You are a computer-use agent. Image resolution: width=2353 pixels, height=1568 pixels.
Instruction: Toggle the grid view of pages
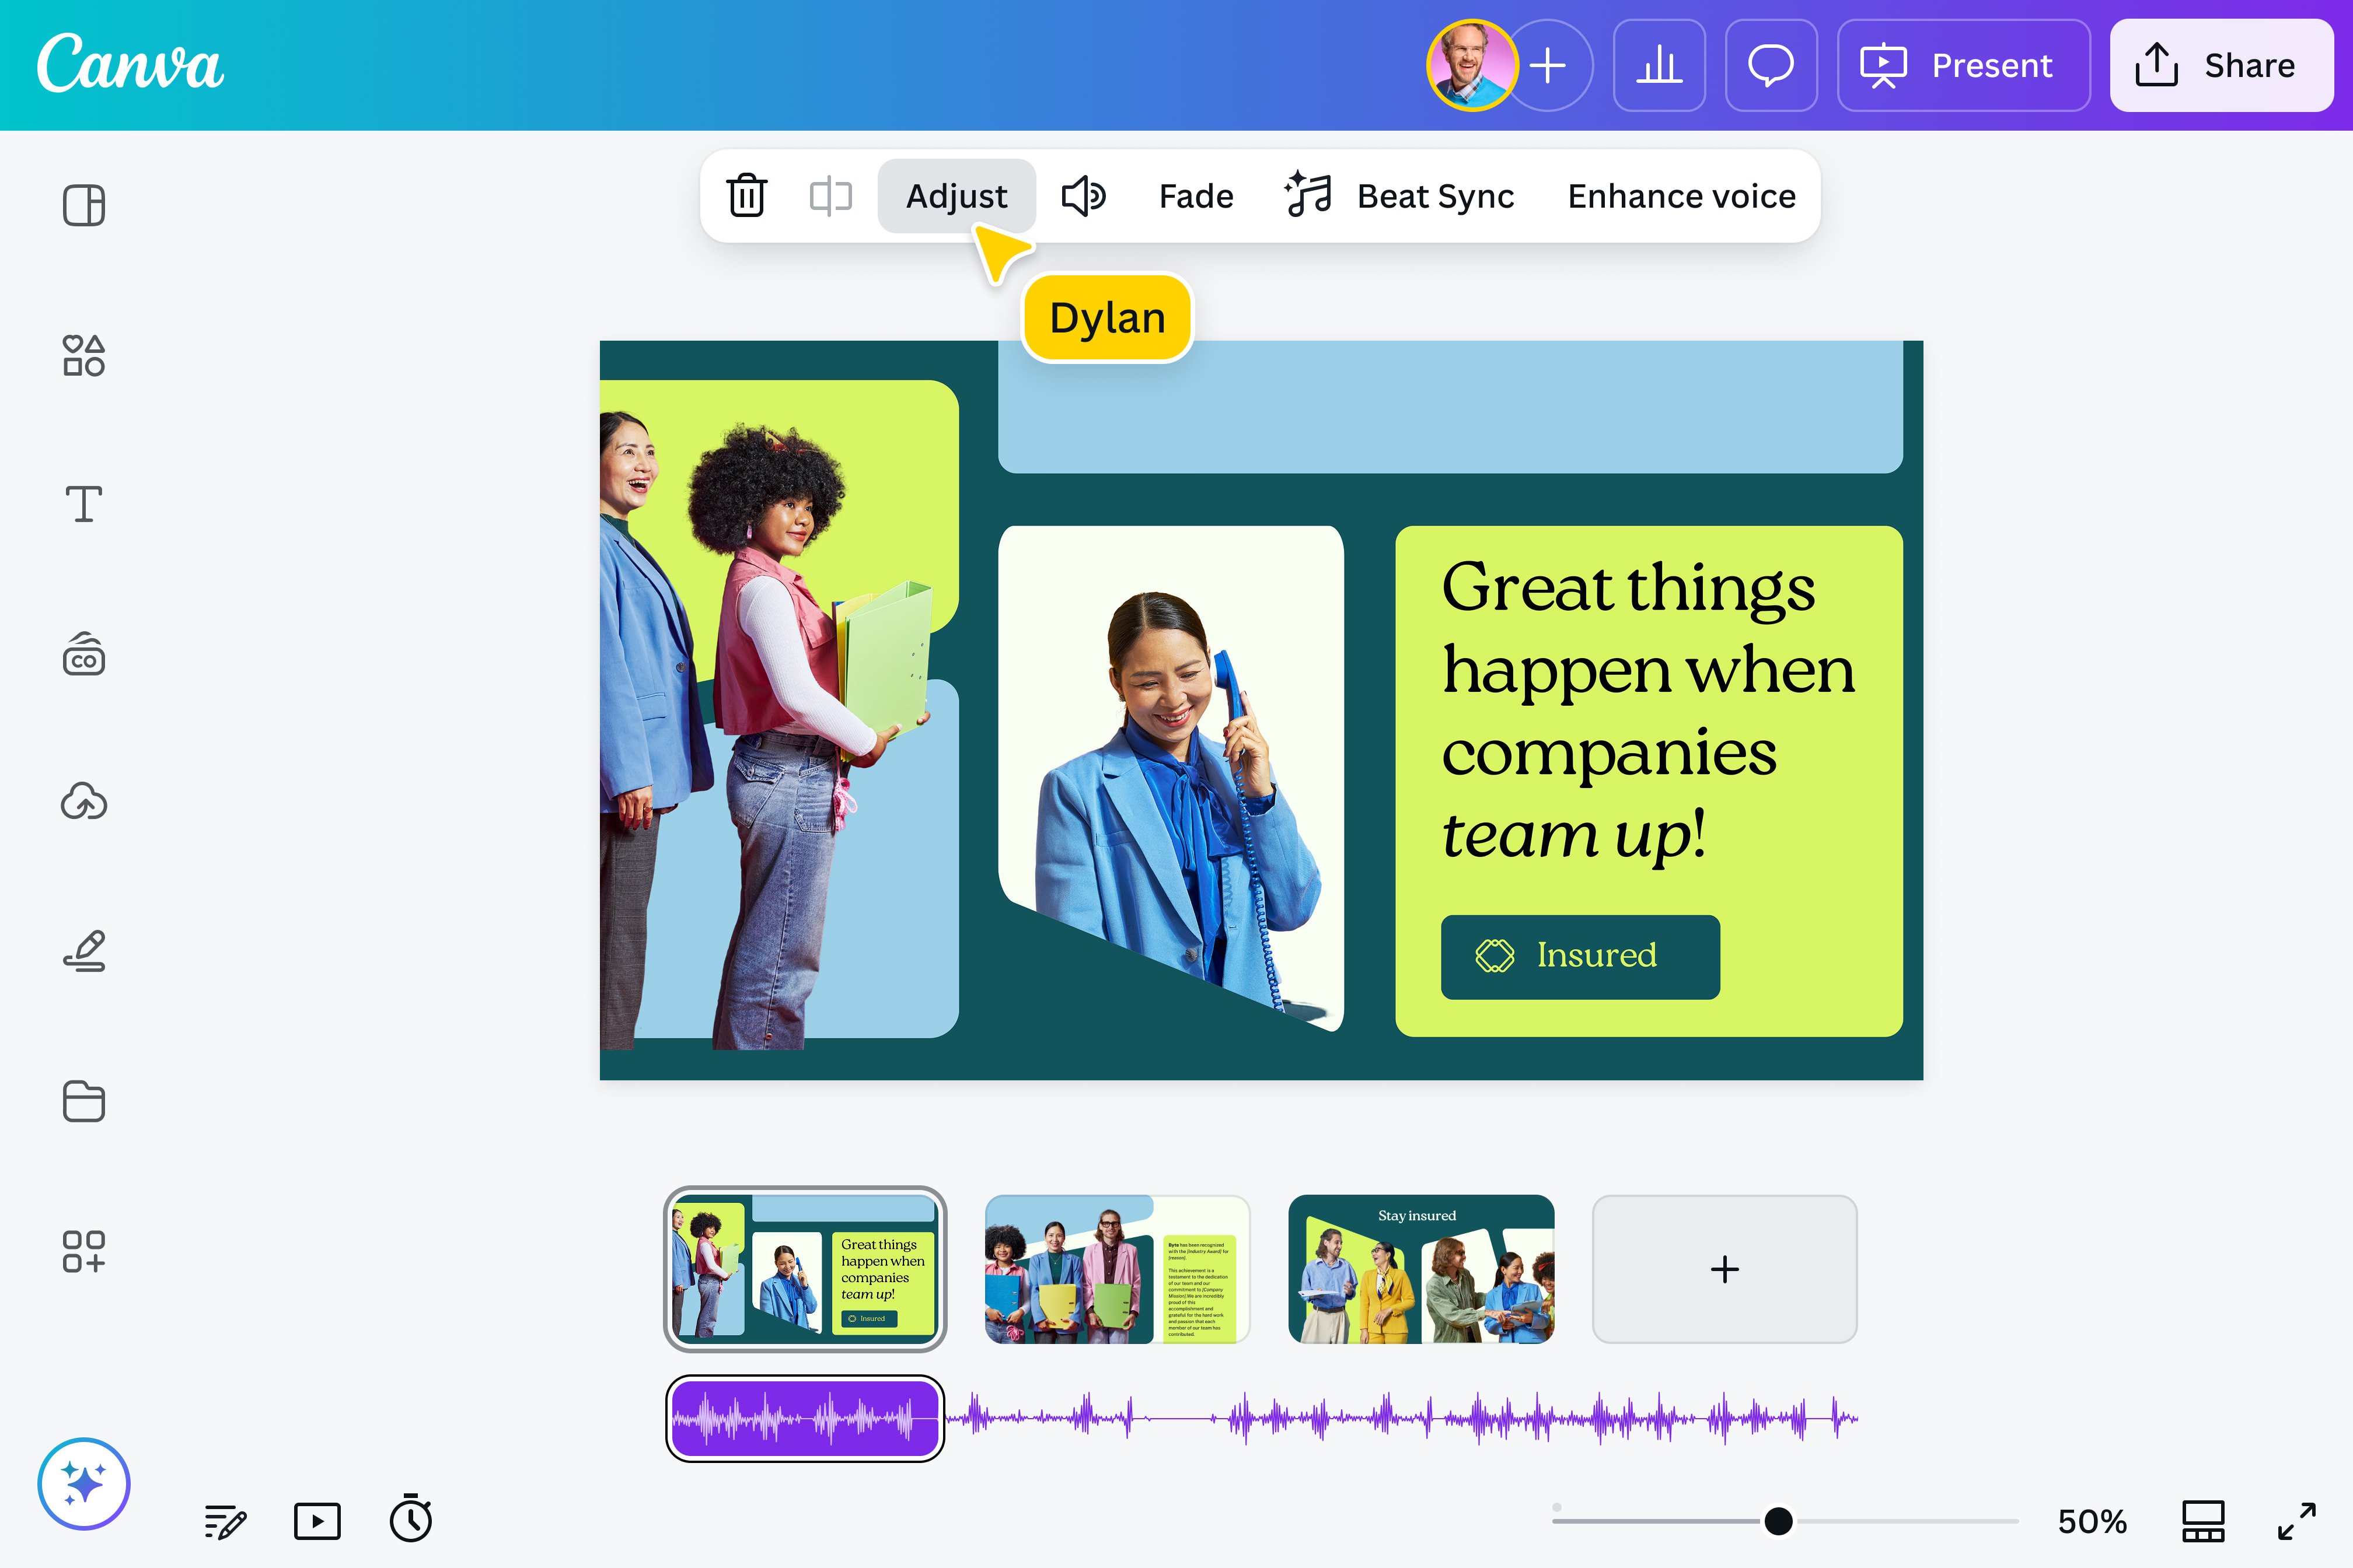pos(2203,1521)
